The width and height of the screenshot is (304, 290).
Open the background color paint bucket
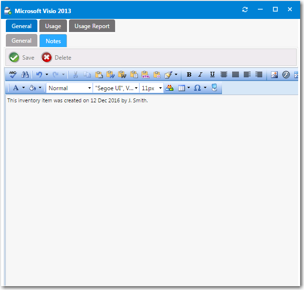pos(32,88)
